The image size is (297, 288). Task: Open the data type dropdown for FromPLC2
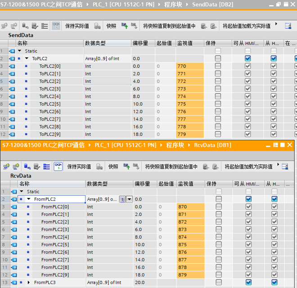[x=129, y=199]
